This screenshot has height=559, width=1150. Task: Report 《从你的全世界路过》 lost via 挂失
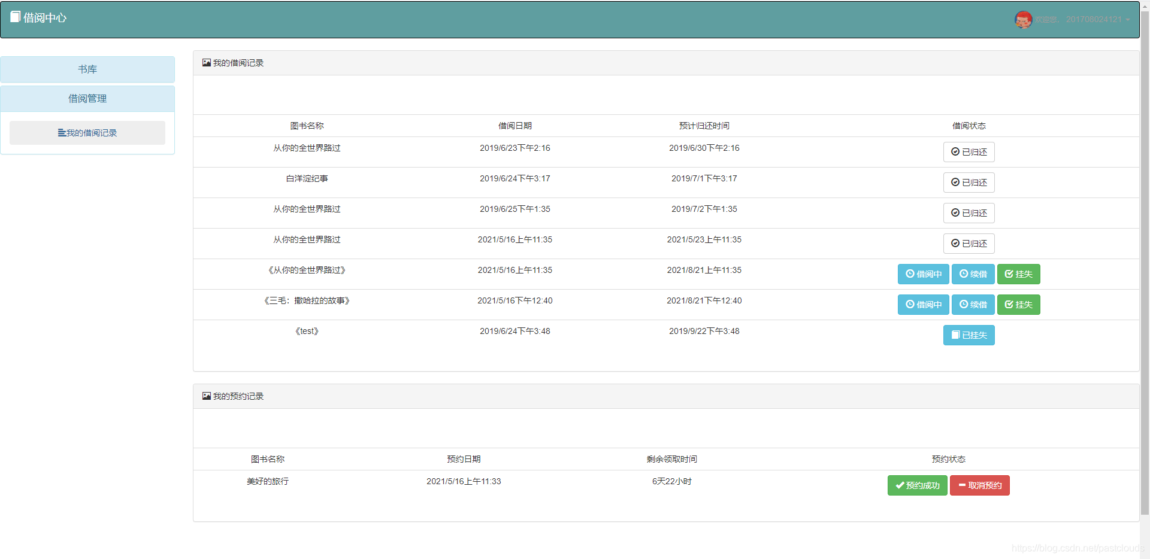pos(1018,274)
